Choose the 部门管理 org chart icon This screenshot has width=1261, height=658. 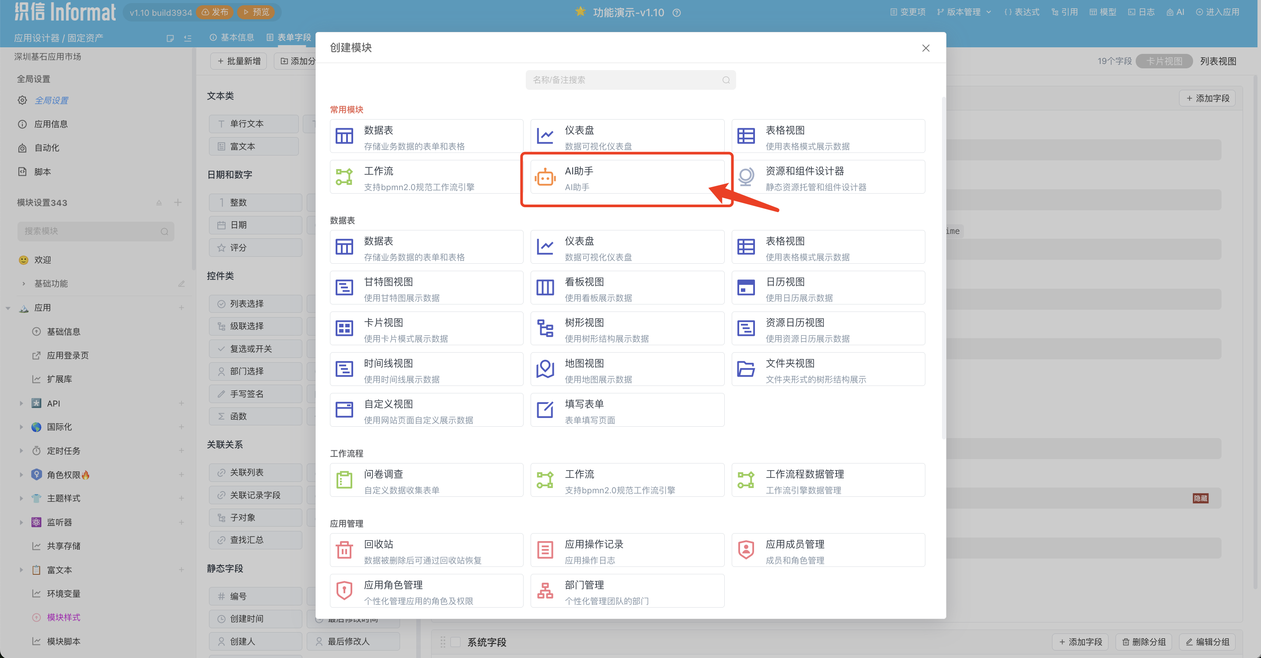point(545,591)
